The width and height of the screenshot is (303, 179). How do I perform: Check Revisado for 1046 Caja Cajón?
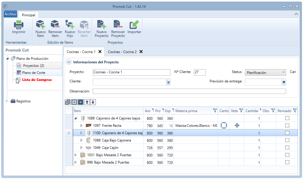click(x=287, y=147)
